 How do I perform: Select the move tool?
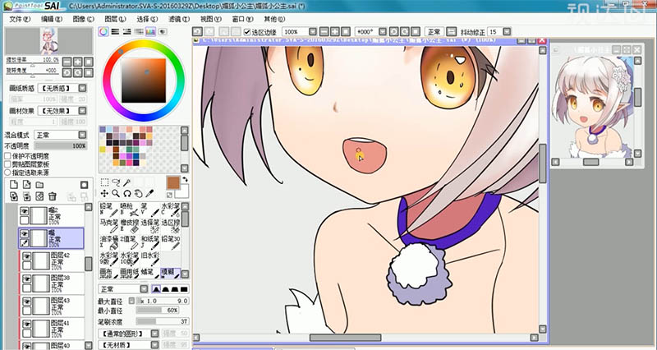pos(105,193)
